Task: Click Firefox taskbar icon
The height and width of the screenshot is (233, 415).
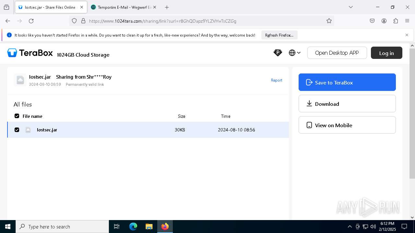Action: 165,227
